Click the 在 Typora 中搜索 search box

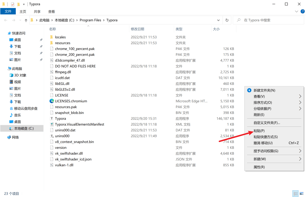click(x=269, y=20)
